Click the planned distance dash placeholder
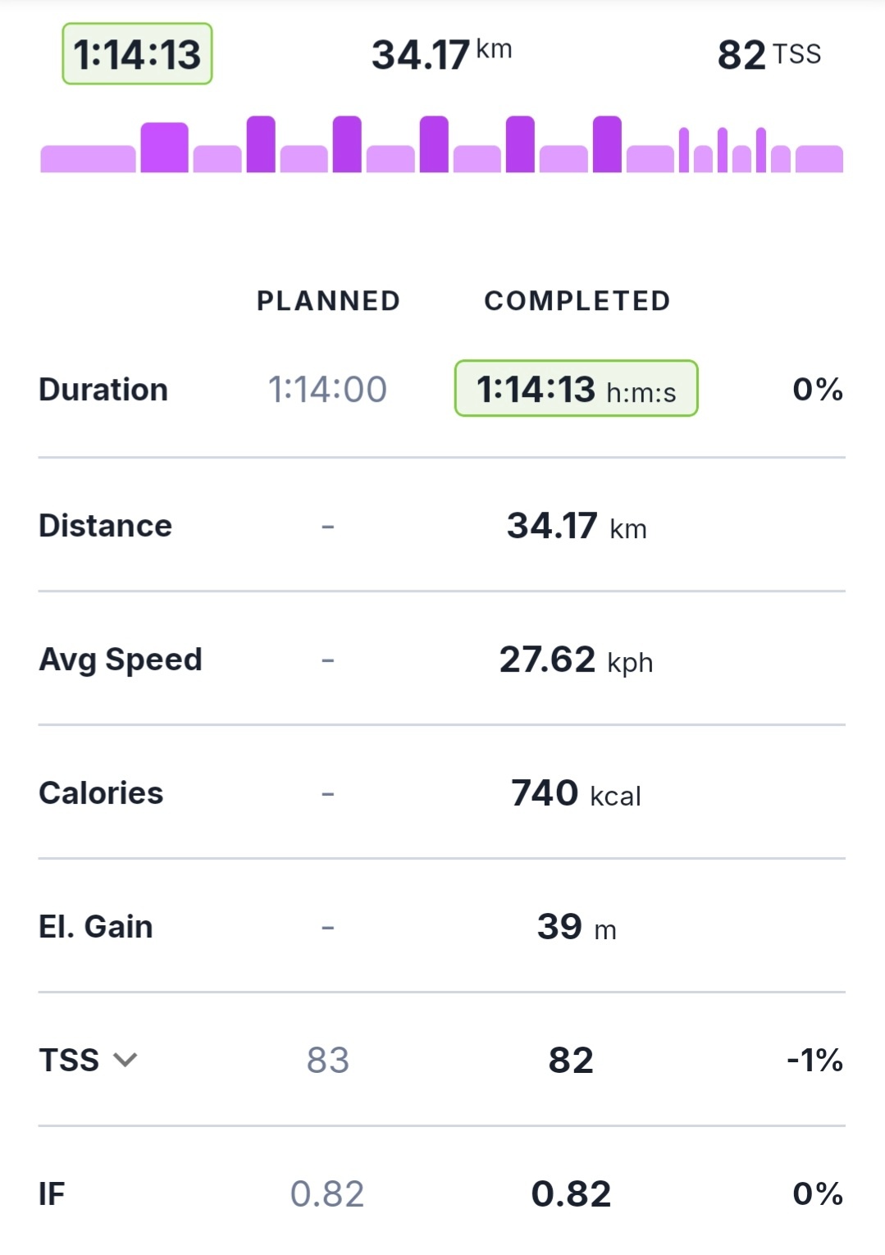 coord(327,527)
